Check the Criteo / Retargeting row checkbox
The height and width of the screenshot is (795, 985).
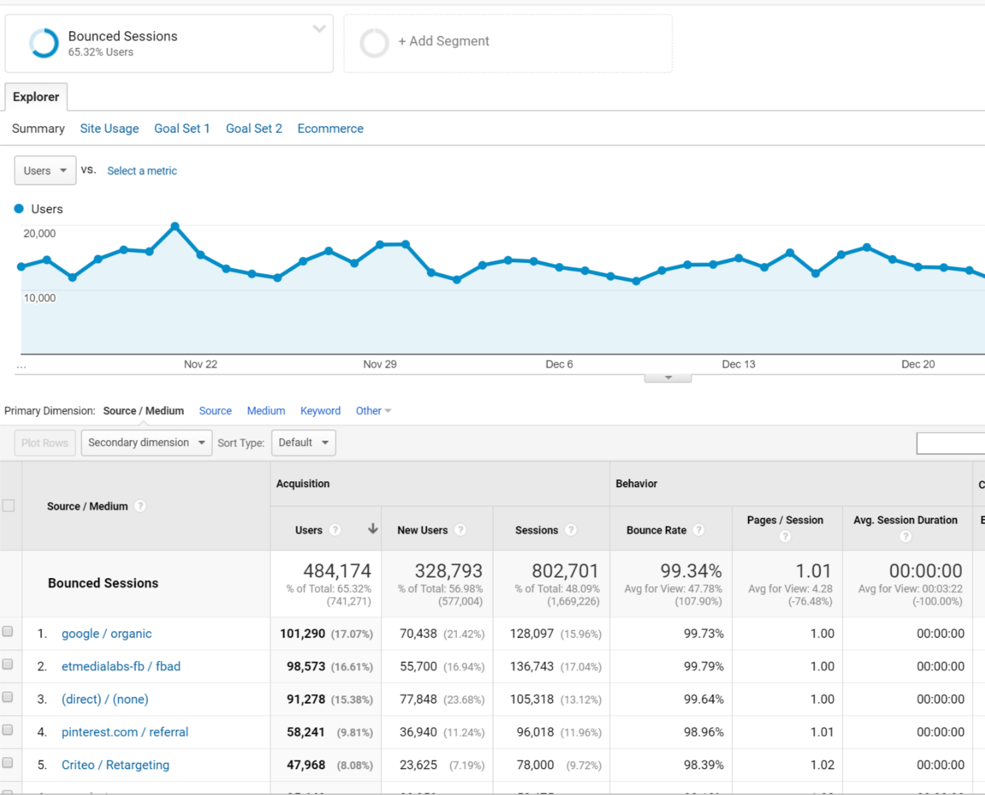(7, 762)
